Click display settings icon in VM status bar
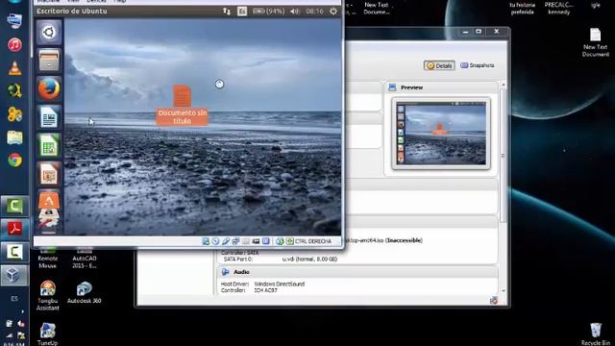The width and height of the screenshot is (615, 346). pos(266,241)
